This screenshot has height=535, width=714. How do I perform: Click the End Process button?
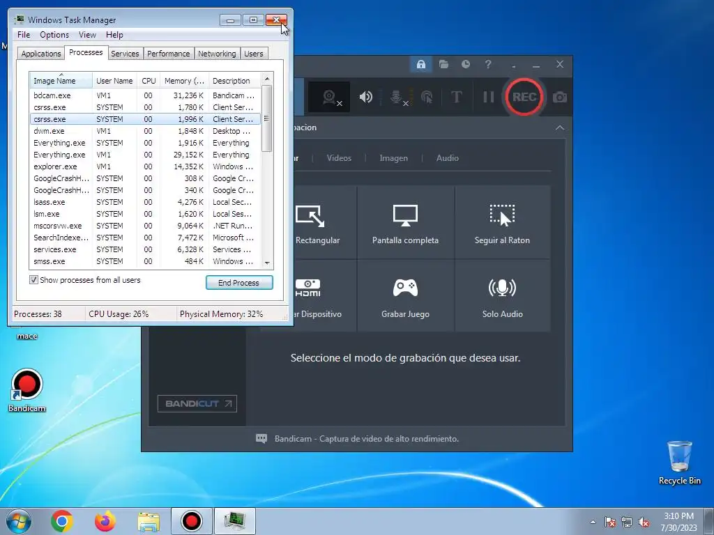click(x=239, y=283)
